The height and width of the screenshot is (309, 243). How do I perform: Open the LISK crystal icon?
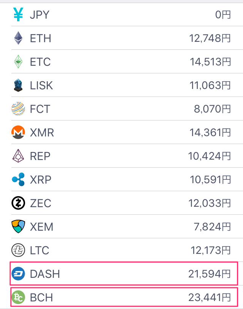click(18, 85)
